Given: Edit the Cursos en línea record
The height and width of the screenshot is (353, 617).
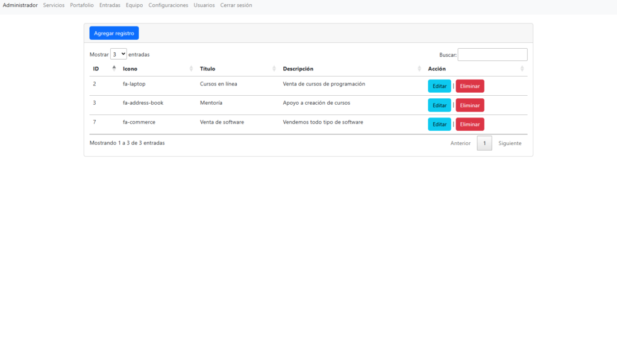Looking at the screenshot, I should click(x=439, y=86).
